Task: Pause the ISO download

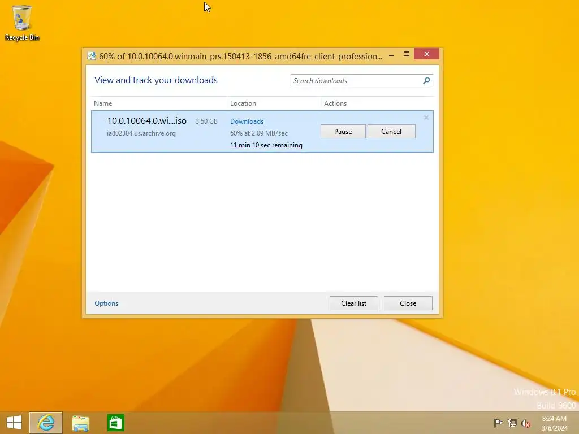Action: coord(343,131)
